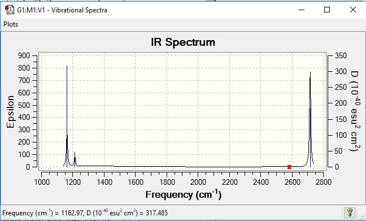The height and width of the screenshot is (221, 366).
Task: Minimize the Vibrational Spectra window
Action: coord(302,10)
